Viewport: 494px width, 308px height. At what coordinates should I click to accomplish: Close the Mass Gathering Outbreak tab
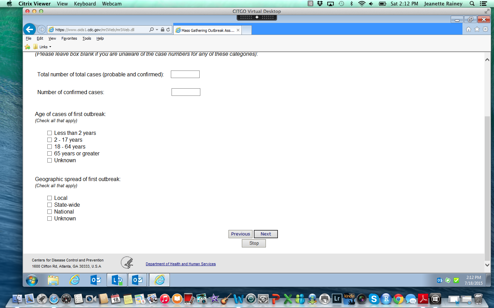(x=238, y=30)
